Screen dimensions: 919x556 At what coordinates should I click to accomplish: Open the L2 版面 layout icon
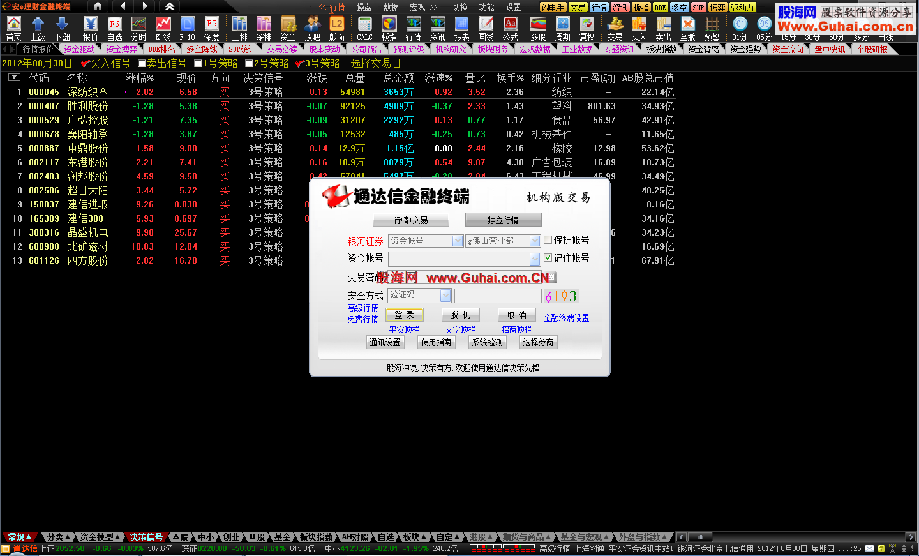click(x=336, y=29)
